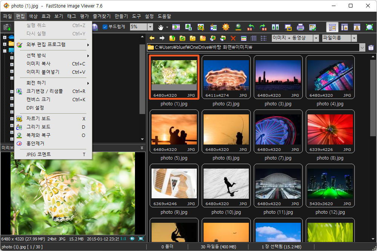Select the hand pan tool
This screenshot has height=251, width=377.
coord(161,27)
